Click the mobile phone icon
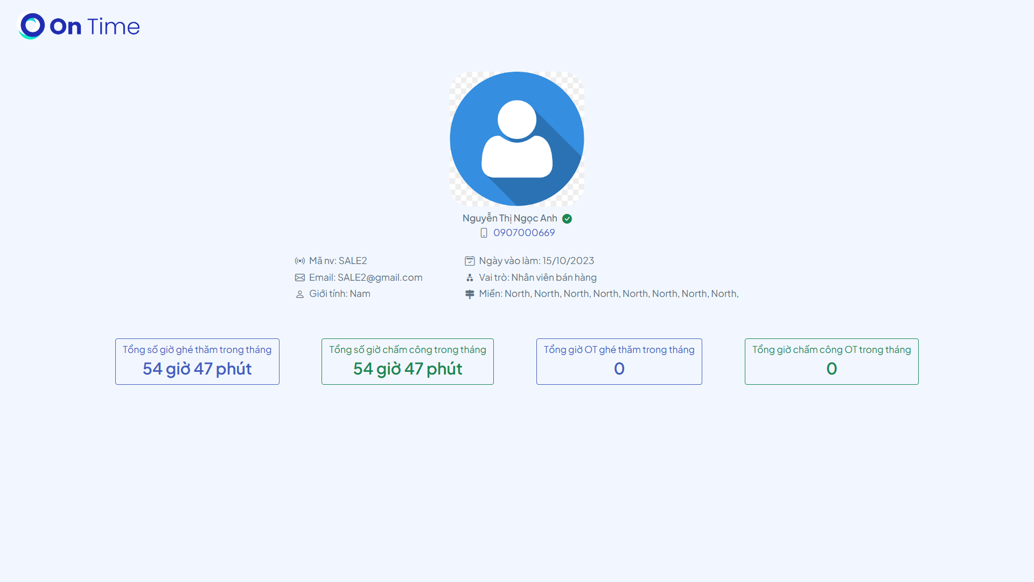1034x582 pixels. click(x=484, y=233)
